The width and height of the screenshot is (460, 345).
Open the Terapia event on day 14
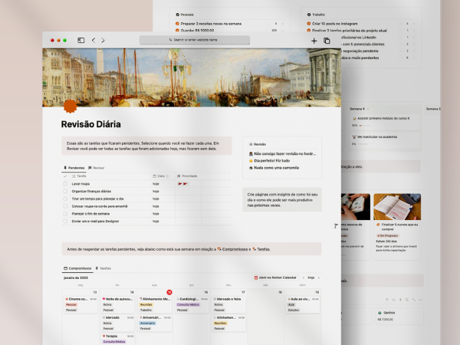pyautogui.click(x=118, y=339)
